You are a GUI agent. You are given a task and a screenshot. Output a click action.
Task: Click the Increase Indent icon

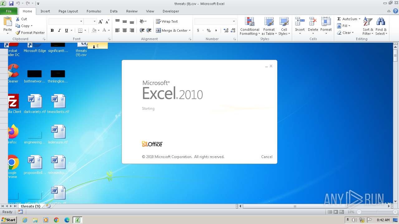149,30
